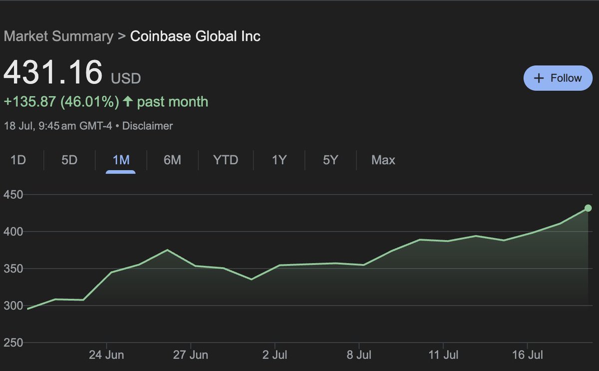The width and height of the screenshot is (599, 371).
Task: Click the 8 Jul date label
Action: click(x=359, y=356)
